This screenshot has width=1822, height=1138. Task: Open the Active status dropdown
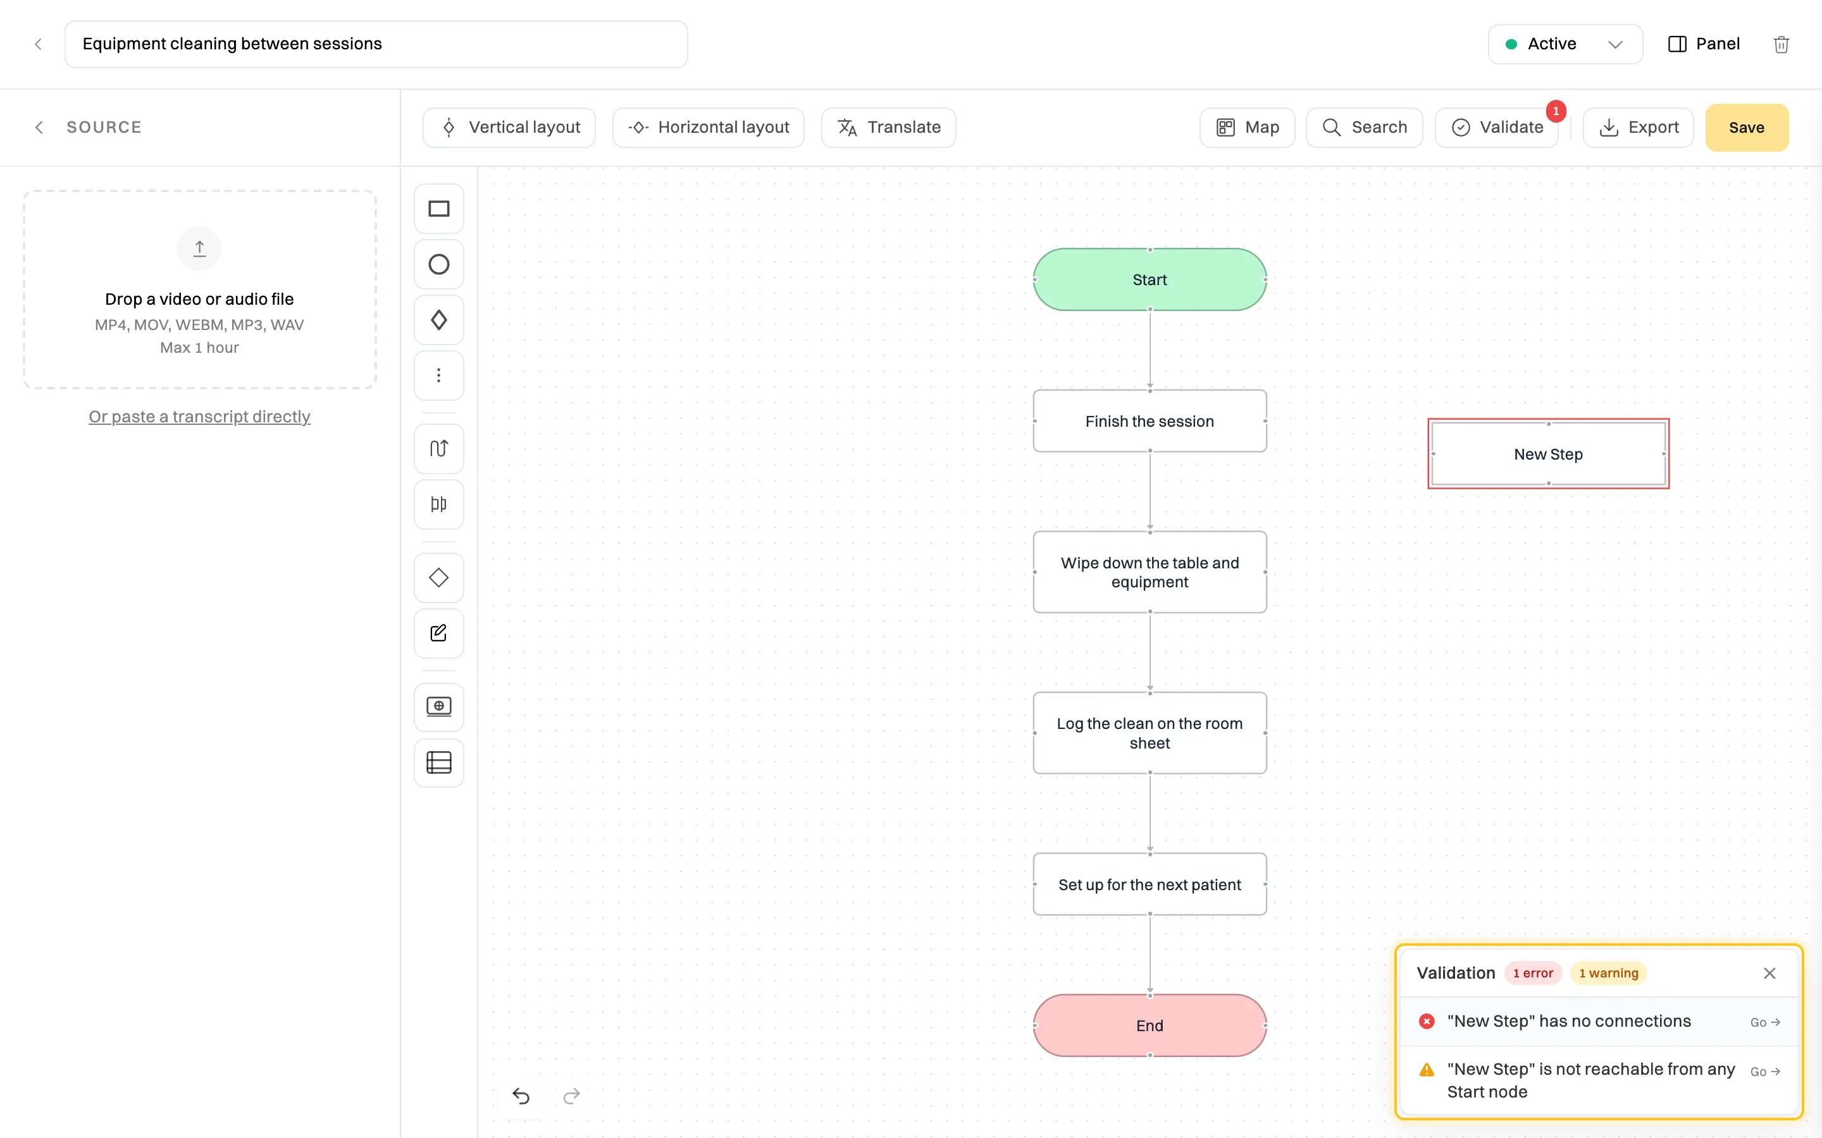click(x=1565, y=44)
